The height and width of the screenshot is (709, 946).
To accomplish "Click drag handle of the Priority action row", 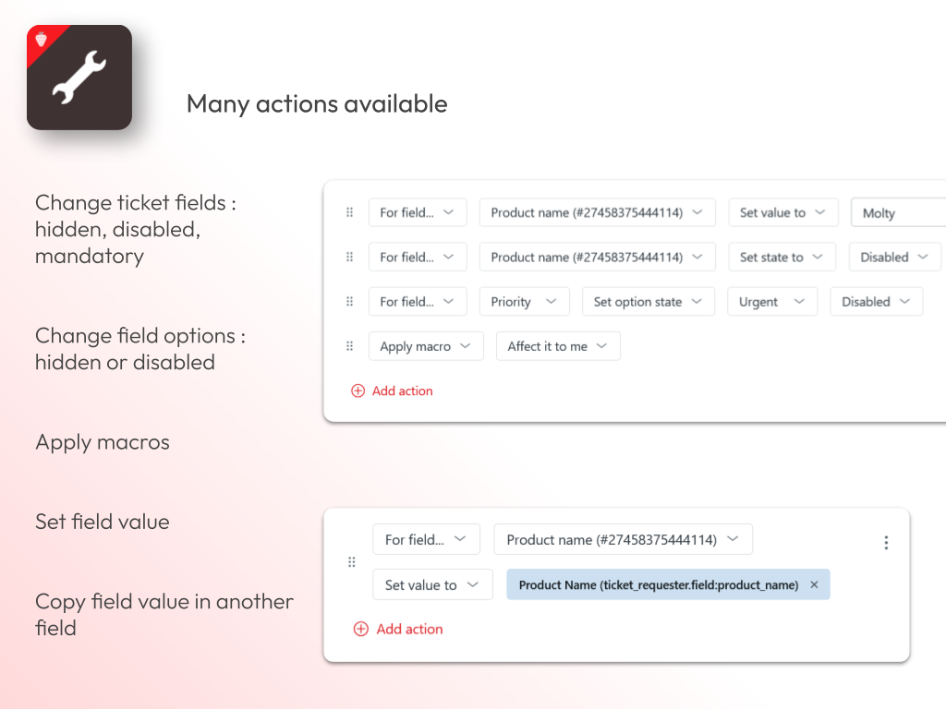I will point(349,302).
